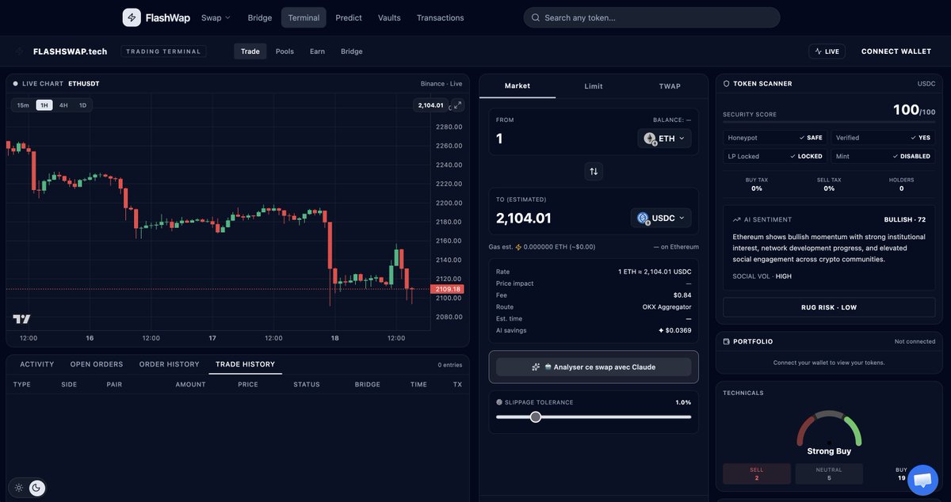This screenshot has width=951, height=502.
Task: Click the Mint DISABLED status cell
Action: [x=884, y=156]
